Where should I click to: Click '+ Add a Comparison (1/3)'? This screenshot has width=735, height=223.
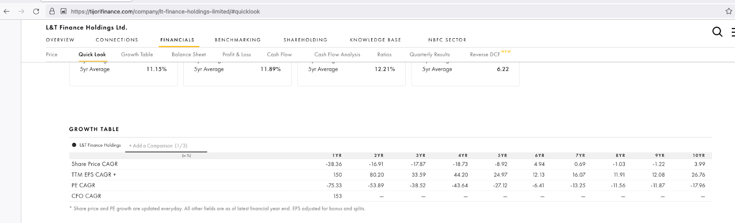[158, 146]
